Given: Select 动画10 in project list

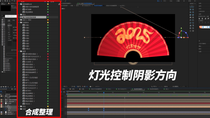Looking at the screenshot, I should tap(28, 49).
